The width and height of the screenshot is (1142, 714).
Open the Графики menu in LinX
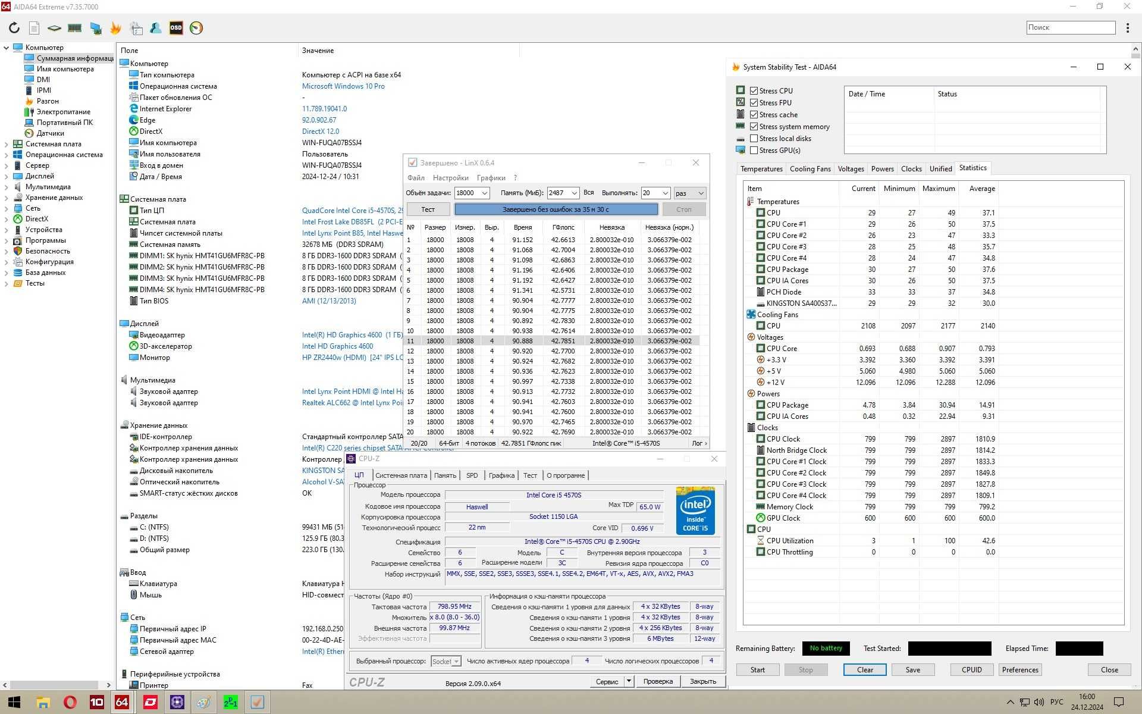point(491,178)
